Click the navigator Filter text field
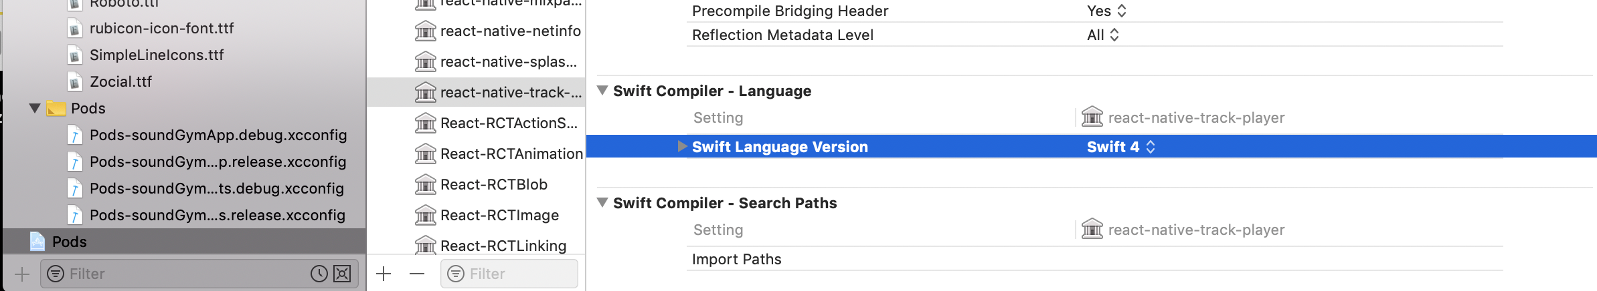Screen dimensions: 1597x291 tap(181, 274)
